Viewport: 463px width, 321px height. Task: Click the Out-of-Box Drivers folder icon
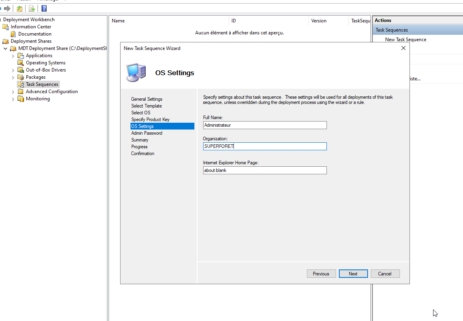pyautogui.click(x=21, y=70)
